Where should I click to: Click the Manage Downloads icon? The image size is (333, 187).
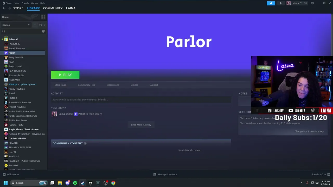[x=155, y=175]
